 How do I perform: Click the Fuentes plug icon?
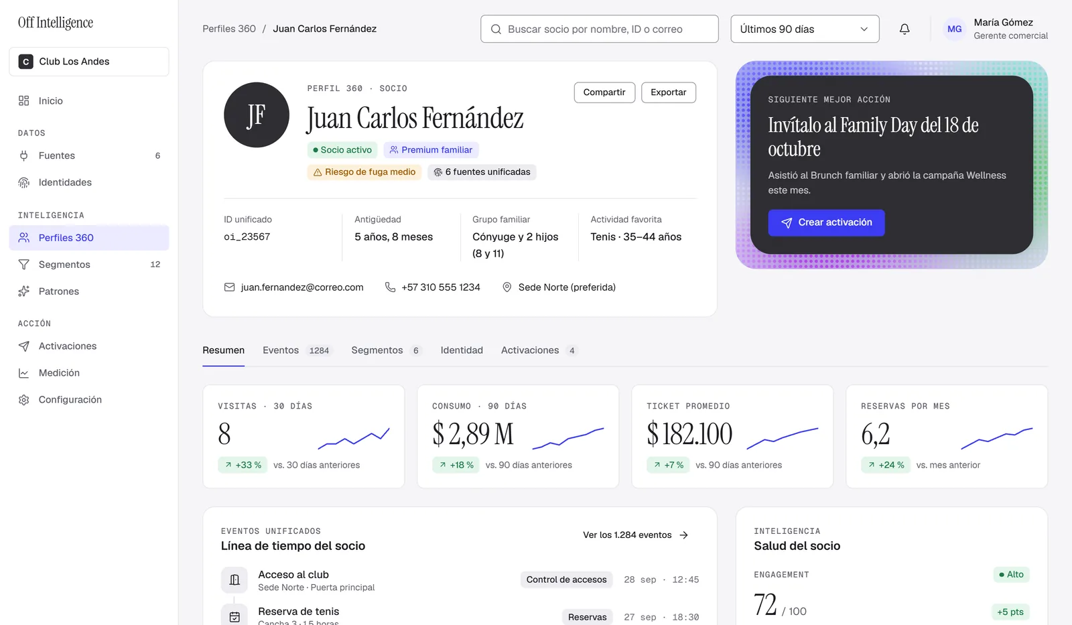point(24,155)
